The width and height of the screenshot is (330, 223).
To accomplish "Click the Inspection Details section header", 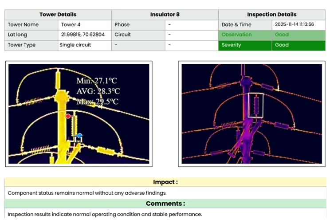I will pyautogui.click(x=271, y=15).
